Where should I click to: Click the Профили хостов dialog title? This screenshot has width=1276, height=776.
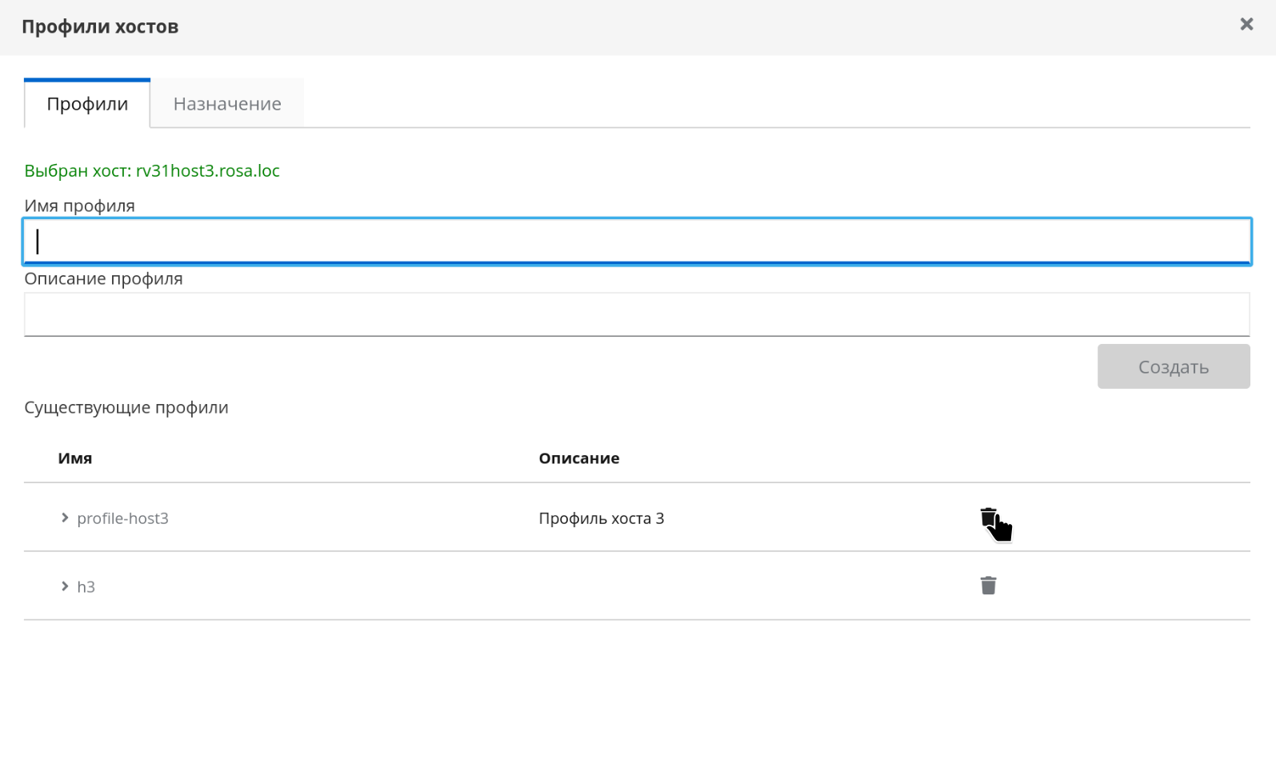click(x=100, y=27)
